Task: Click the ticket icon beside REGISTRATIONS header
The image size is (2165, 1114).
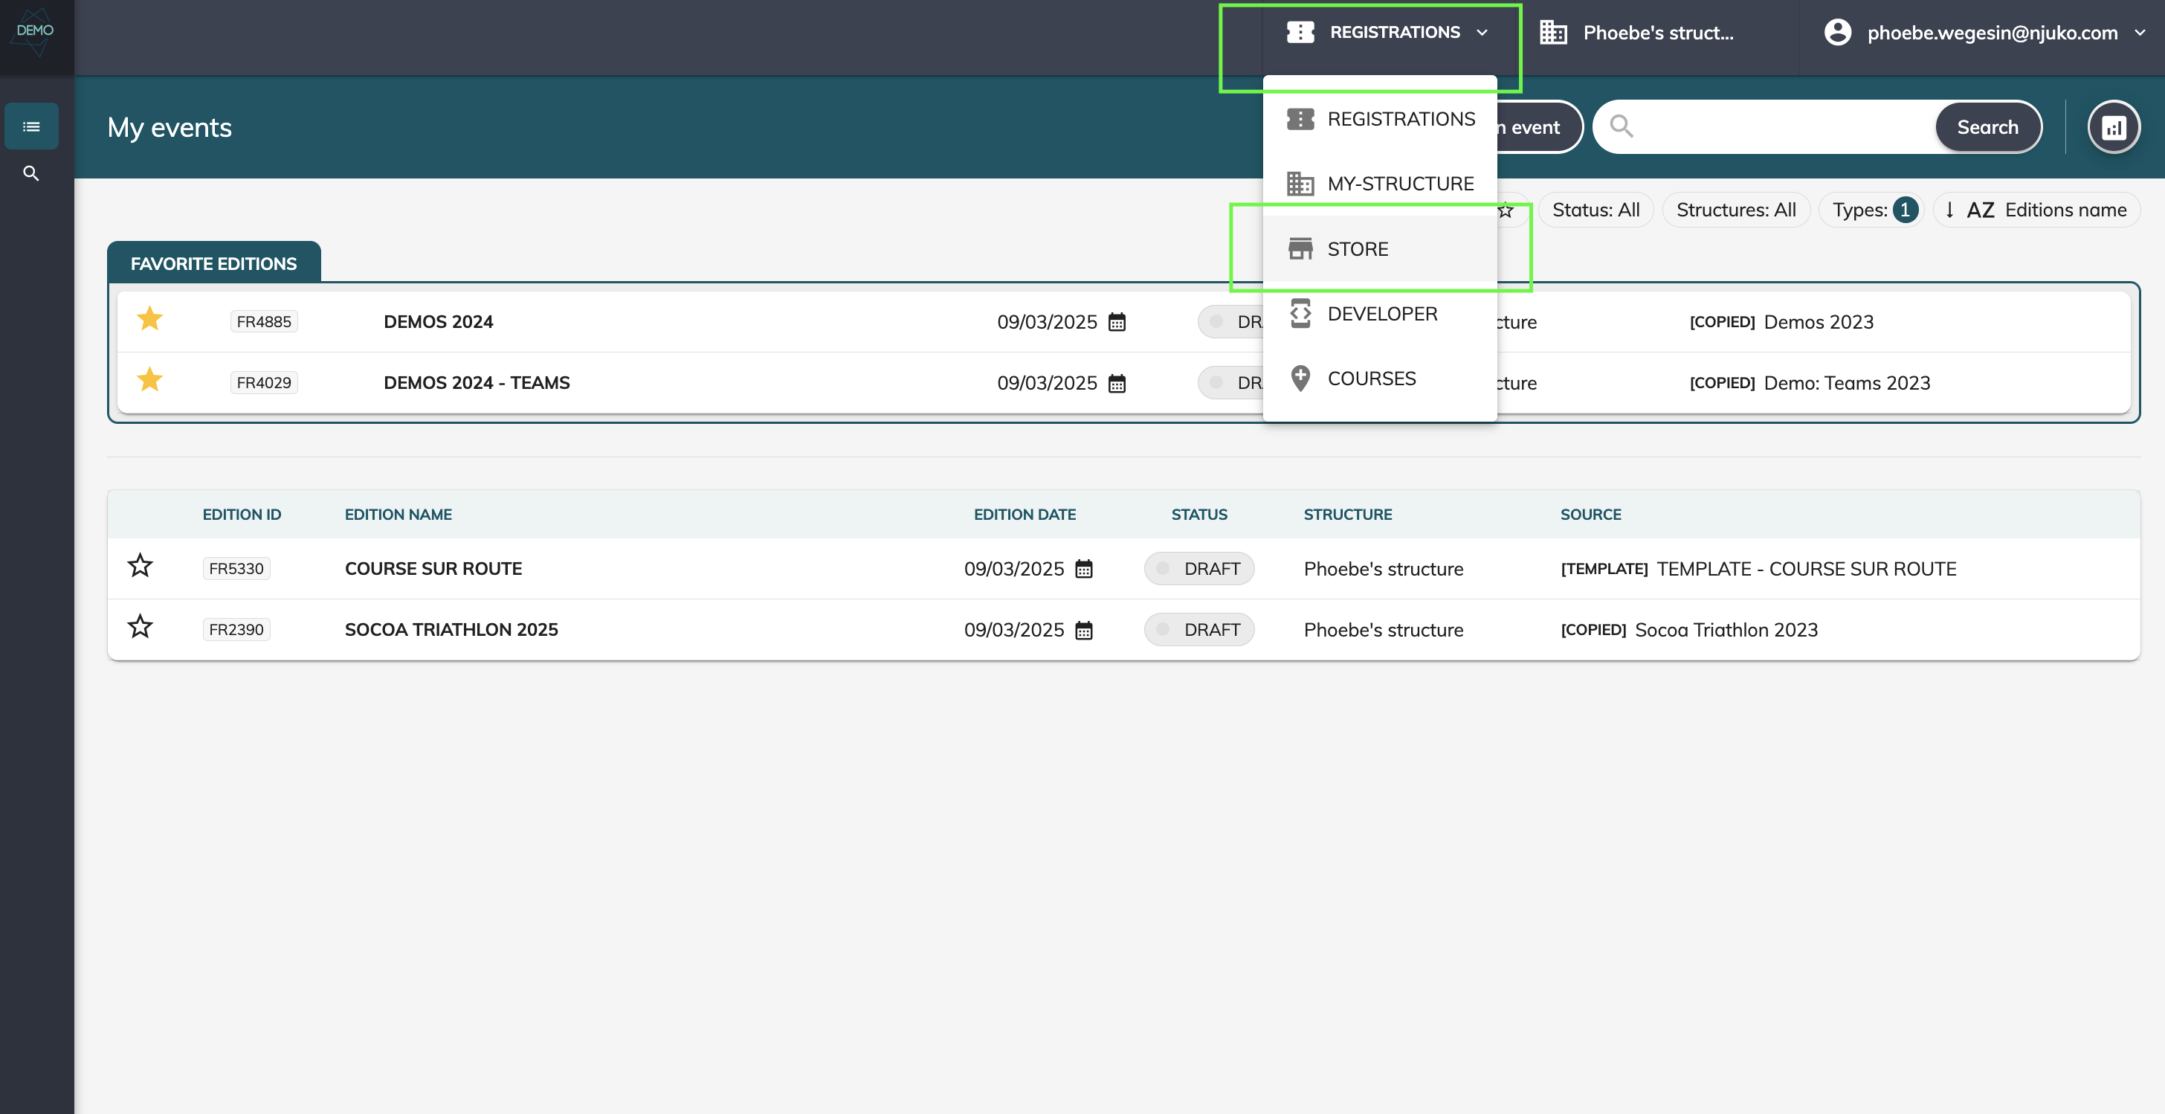Action: (x=1300, y=32)
